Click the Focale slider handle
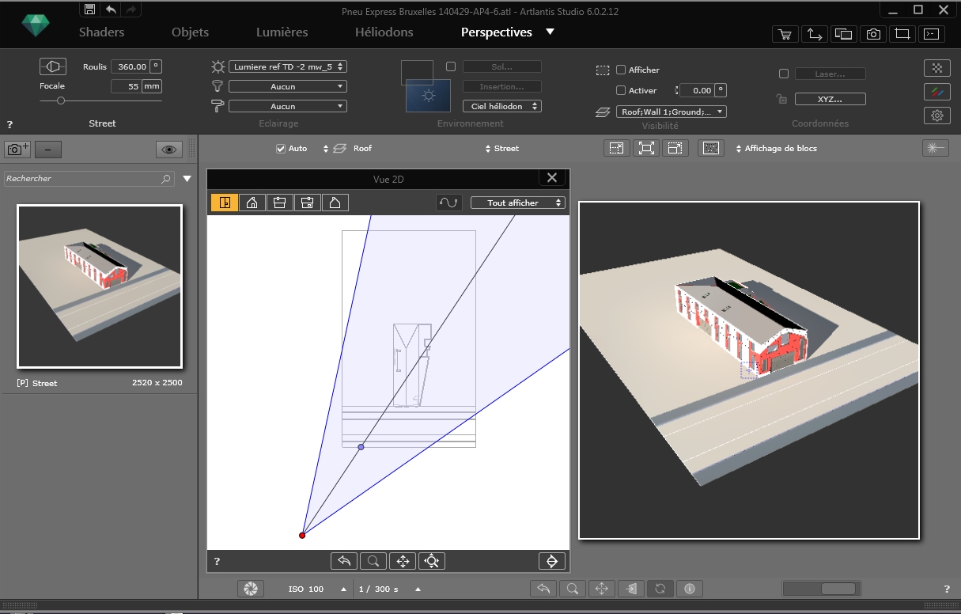This screenshot has height=614, width=961. point(61,100)
